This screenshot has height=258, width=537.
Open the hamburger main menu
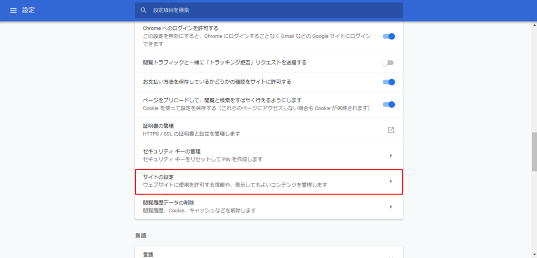tap(13, 10)
